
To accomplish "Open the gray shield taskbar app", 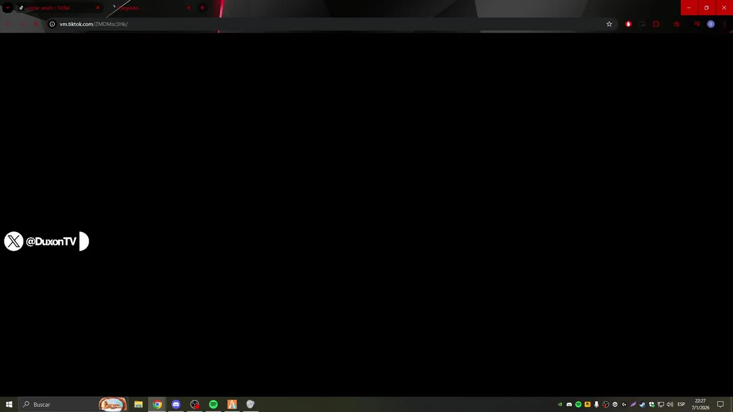I will coord(250,405).
